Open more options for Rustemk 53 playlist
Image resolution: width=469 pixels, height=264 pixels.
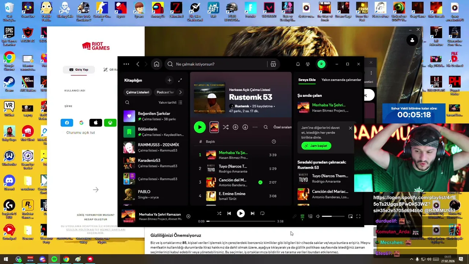(x=255, y=127)
